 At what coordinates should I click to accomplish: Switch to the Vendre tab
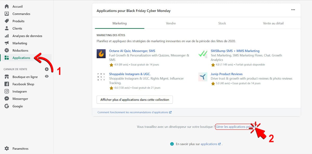[x=171, y=23]
